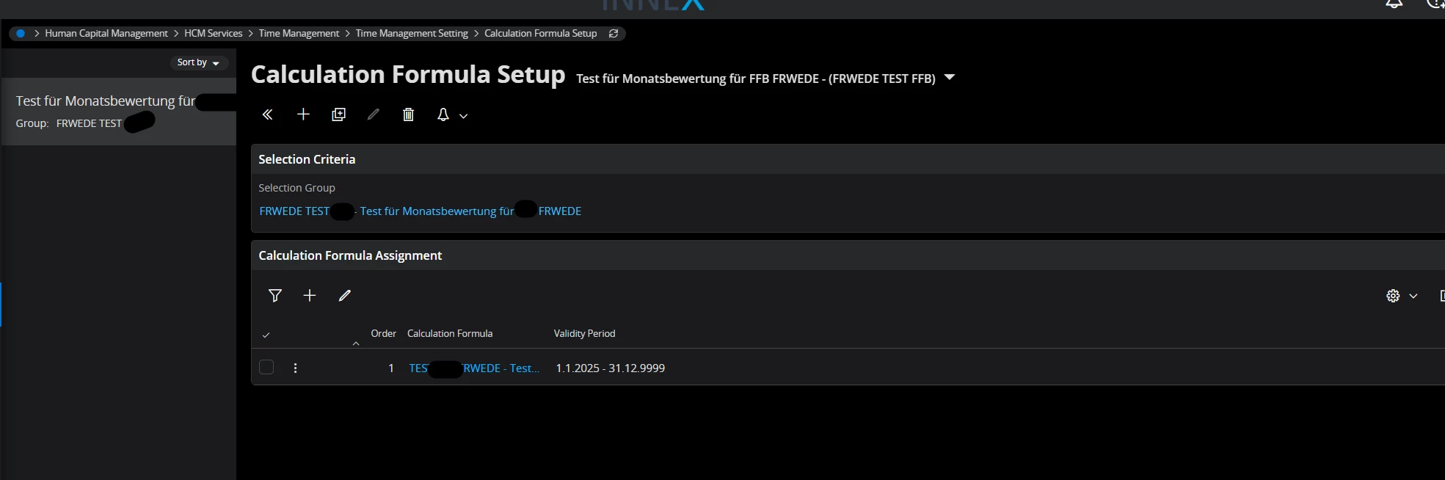
Task: Add a row in Calculation Formula Assignment
Action: [310, 296]
